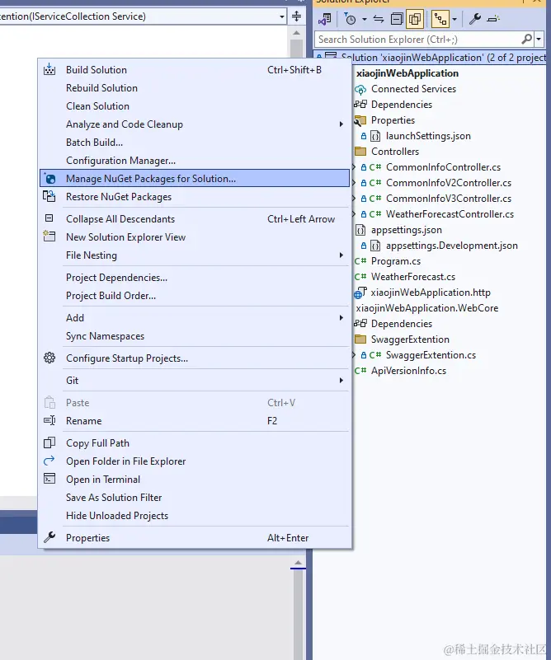This screenshot has width=551, height=660.
Task: Expand Analyze and Code Cleanup submenu
Action: (195, 124)
